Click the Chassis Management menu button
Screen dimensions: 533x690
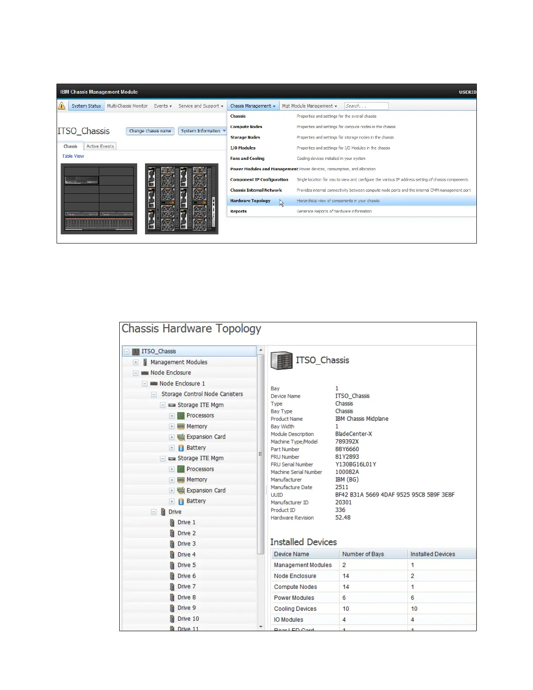coord(253,106)
